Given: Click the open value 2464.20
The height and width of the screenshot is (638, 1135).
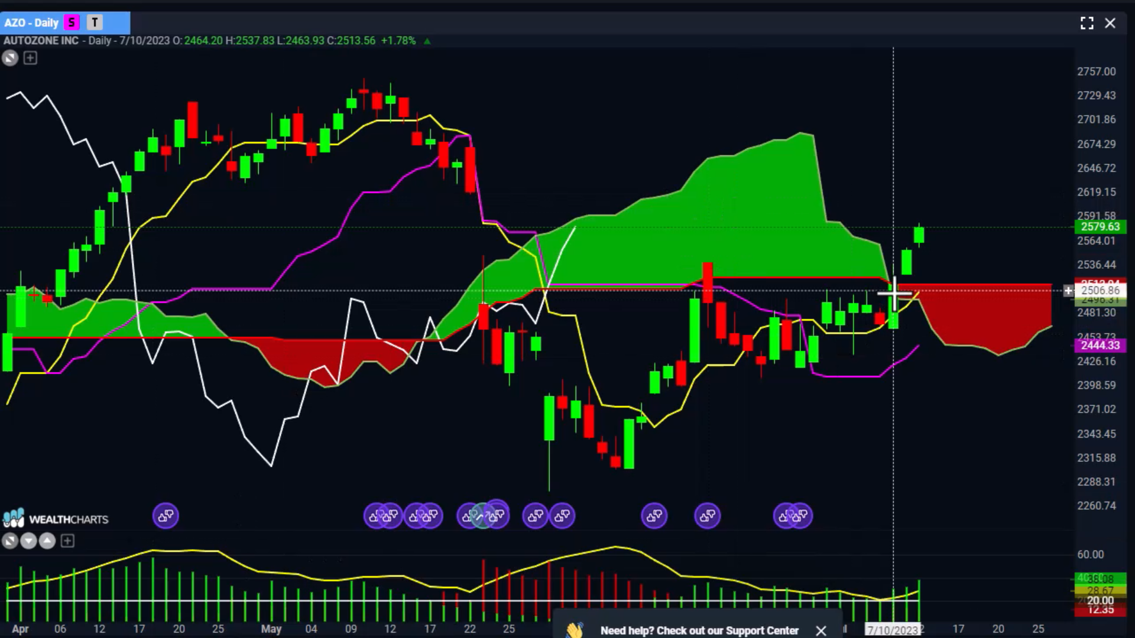Looking at the screenshot, I should point(203,40).
